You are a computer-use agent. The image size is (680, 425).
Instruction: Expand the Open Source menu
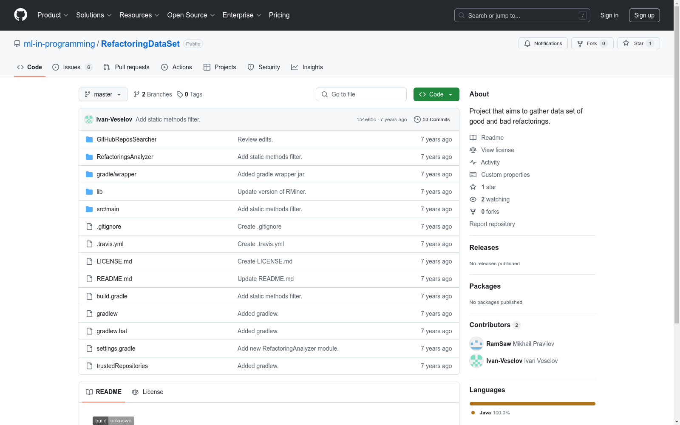191,15
